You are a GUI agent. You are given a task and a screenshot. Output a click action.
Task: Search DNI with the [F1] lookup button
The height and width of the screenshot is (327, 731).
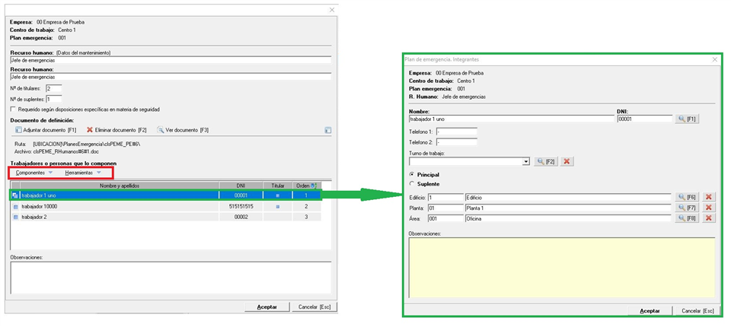point(687,119)
